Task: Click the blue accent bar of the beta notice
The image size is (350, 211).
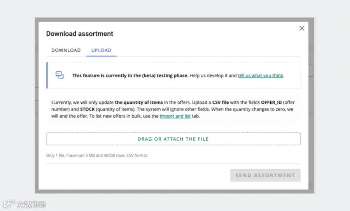Action: (47, 75)
